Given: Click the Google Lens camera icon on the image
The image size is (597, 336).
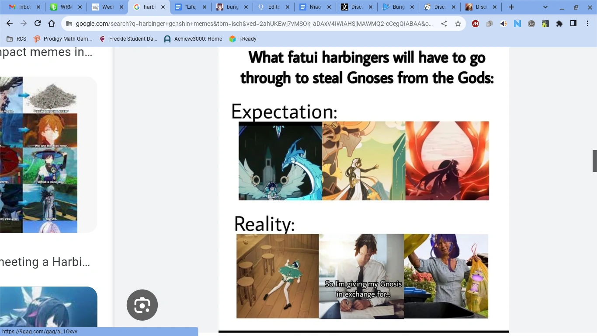Looking at the screenshot, I should [142, 304].
